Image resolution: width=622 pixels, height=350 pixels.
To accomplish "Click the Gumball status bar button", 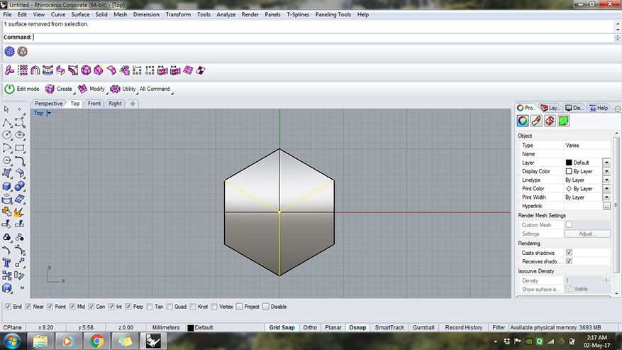I will [423, 327].
